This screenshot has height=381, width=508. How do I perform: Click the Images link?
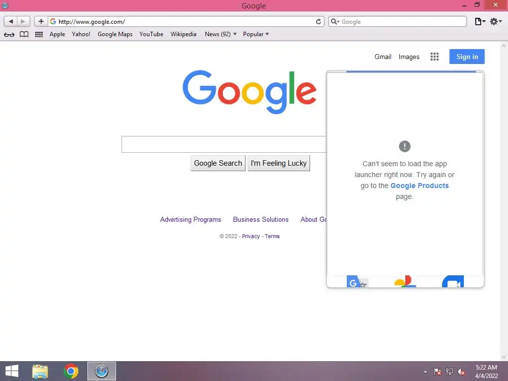click(x=409, y=57)
